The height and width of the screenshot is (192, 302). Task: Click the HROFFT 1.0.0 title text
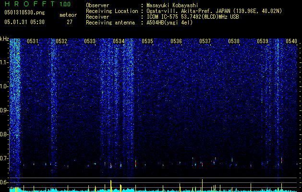coord(38,4)
